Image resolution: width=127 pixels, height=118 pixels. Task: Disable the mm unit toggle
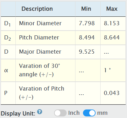pos(89,113)
